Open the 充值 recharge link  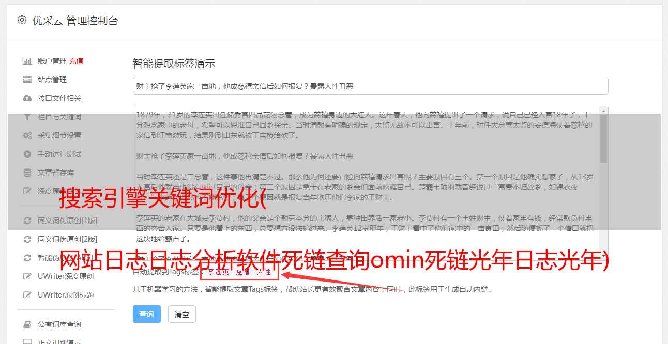[x=76, y=61]
